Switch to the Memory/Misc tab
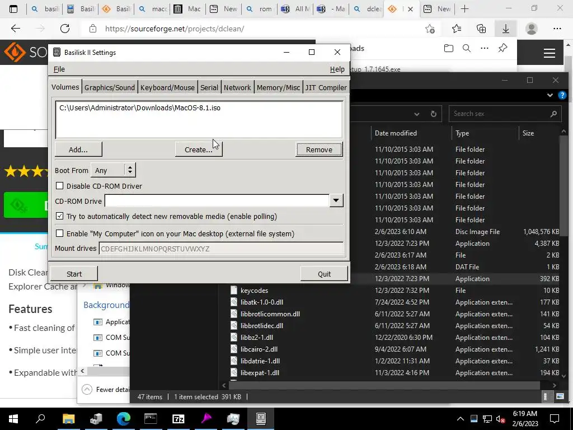 click(278, 87)
